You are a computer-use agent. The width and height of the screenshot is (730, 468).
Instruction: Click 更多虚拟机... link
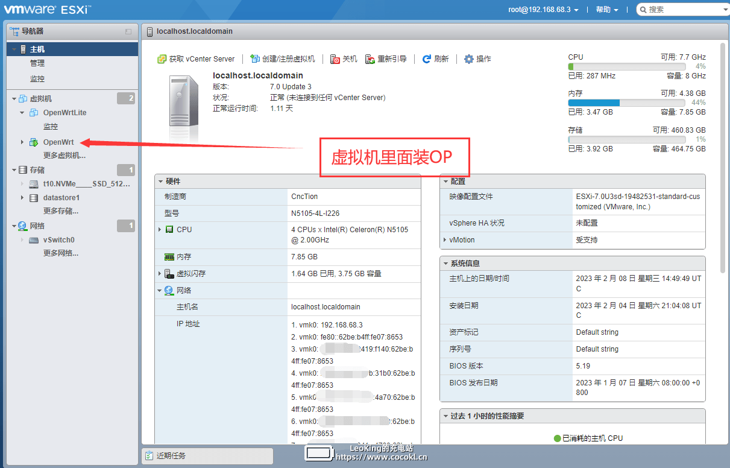click(65, 156)
